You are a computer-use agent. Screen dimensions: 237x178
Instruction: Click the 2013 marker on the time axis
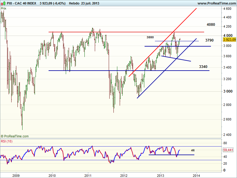coord(161,175)
